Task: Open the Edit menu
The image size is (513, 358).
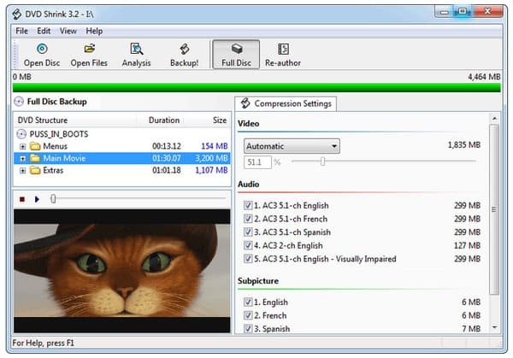Action: [x=44, y=31]
